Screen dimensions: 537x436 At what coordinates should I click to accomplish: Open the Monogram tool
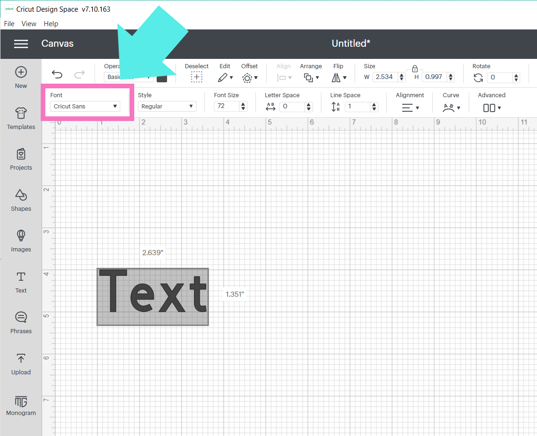pos(21,405)
